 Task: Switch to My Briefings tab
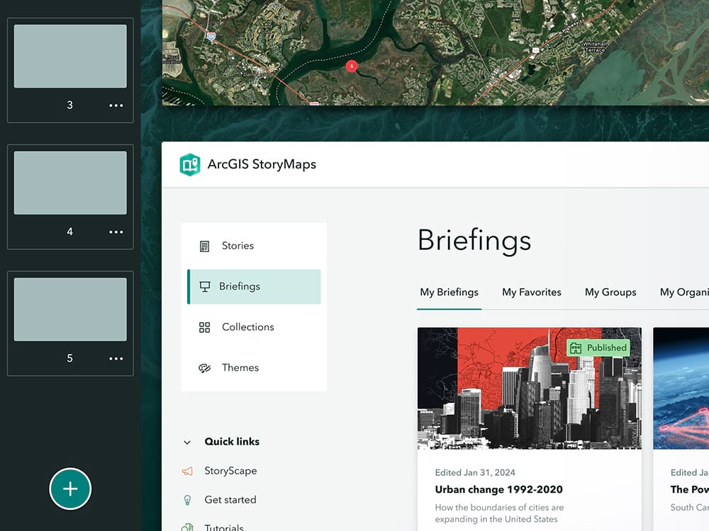click(449, 292)
